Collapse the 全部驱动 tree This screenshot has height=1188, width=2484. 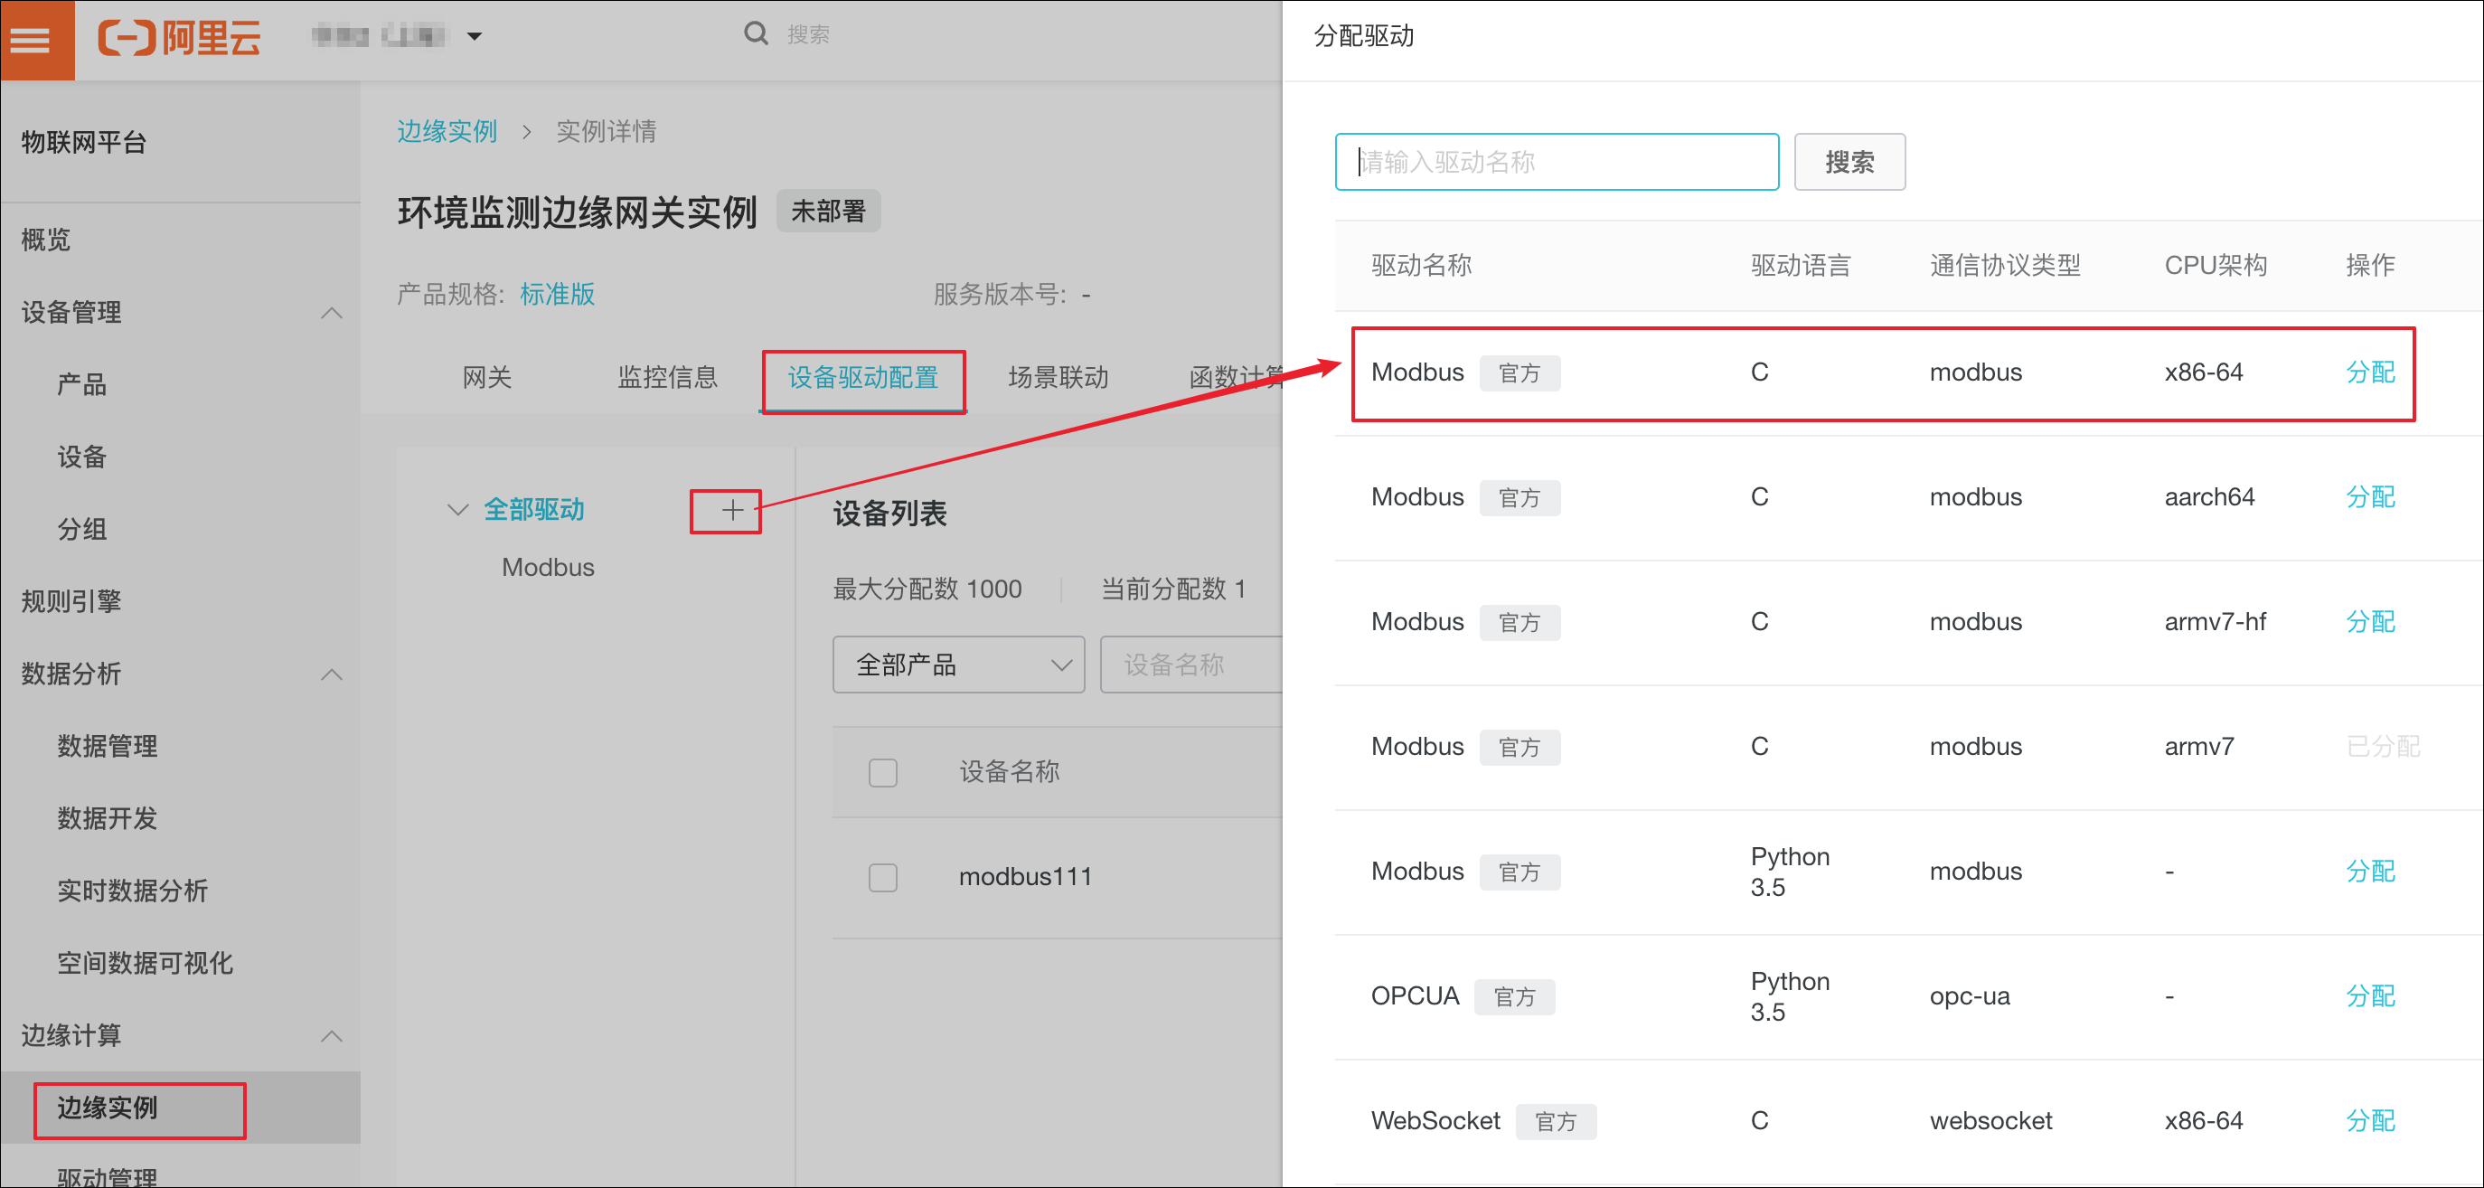(x=457, y=509)
